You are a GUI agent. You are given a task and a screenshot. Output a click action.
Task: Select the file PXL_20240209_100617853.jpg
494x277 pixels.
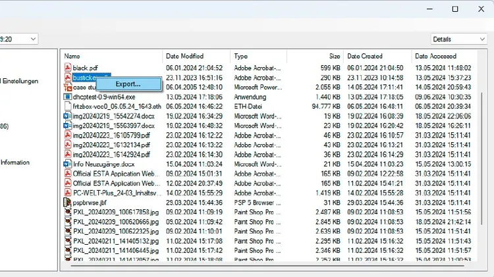(x=116, y=212)
